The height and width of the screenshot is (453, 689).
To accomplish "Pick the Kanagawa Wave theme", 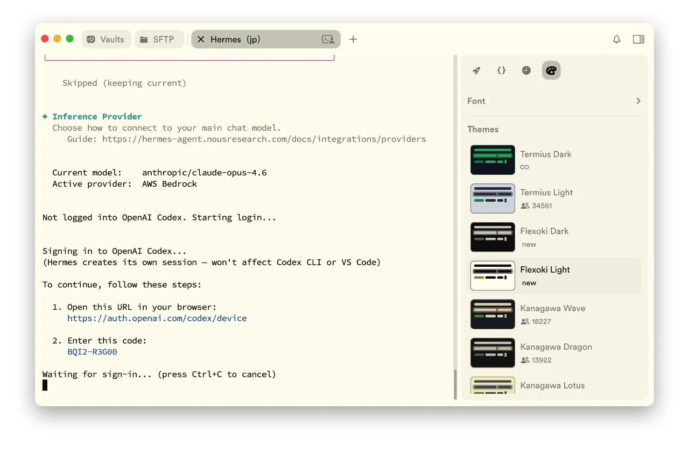I will pyautogui.click(x=554, y=314).
